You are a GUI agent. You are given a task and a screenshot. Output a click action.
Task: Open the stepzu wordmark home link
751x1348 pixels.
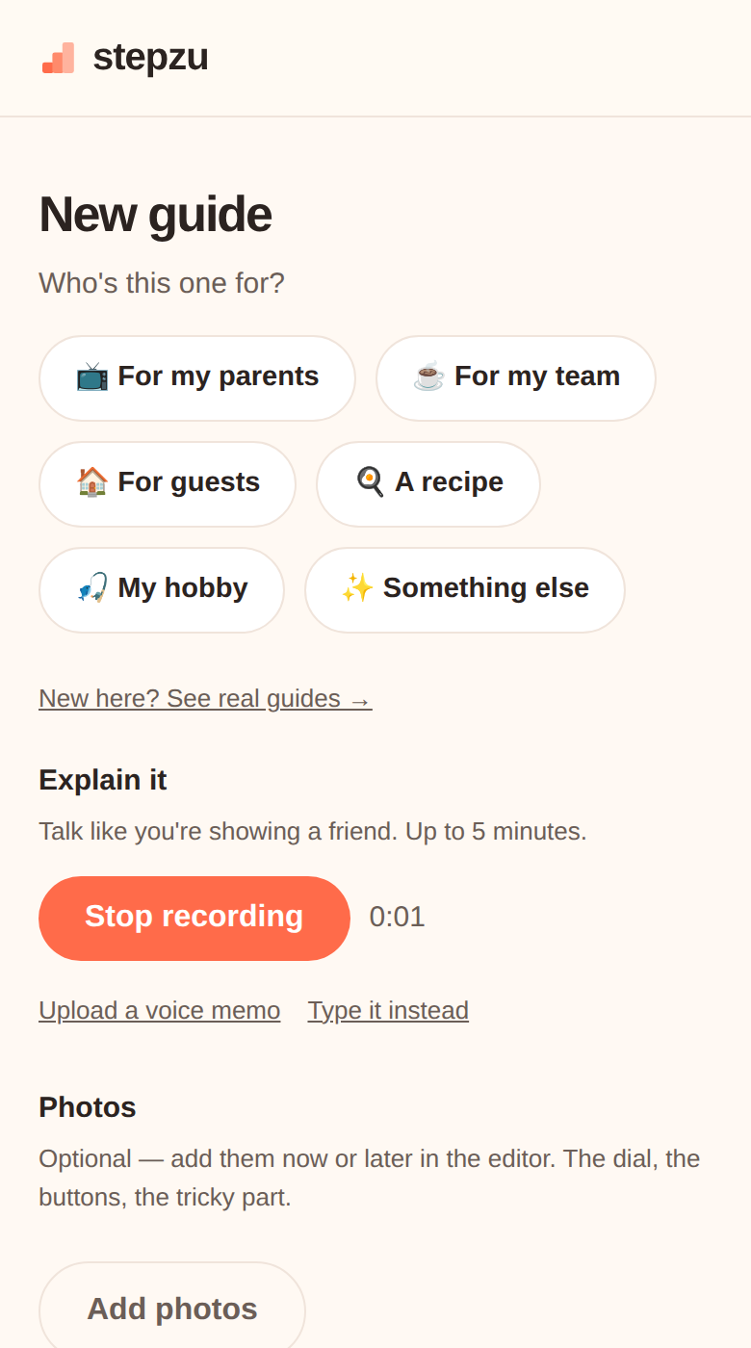point(150,58)
